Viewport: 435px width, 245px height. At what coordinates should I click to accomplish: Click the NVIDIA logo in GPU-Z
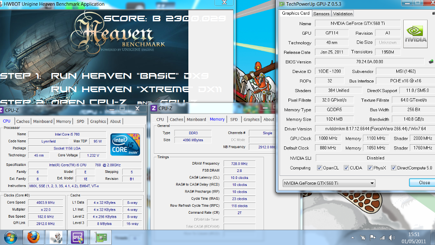[x=415, y=34]
